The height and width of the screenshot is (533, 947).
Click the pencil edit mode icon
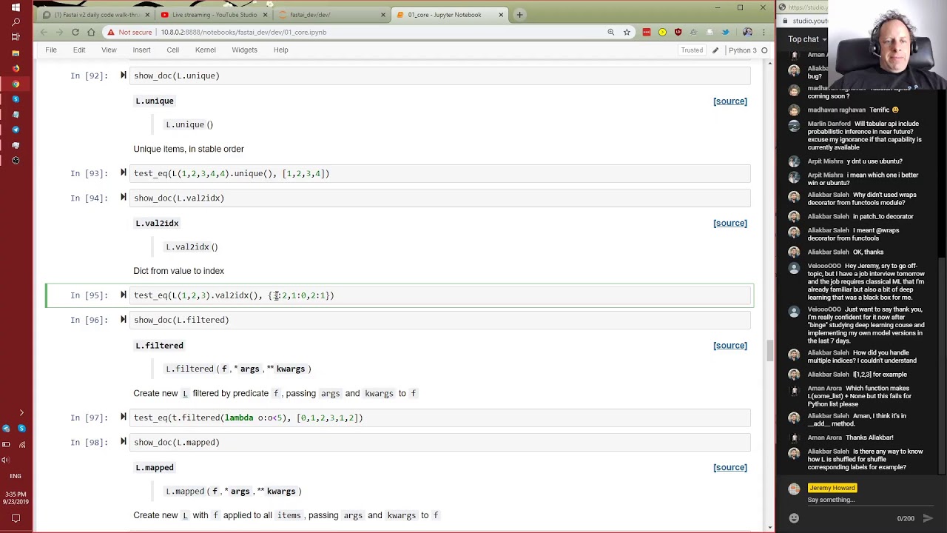click(715, 50)
